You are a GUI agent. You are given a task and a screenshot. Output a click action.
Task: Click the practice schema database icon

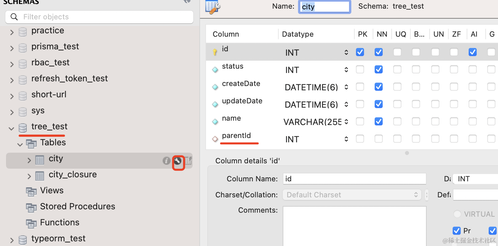[23, 32]
